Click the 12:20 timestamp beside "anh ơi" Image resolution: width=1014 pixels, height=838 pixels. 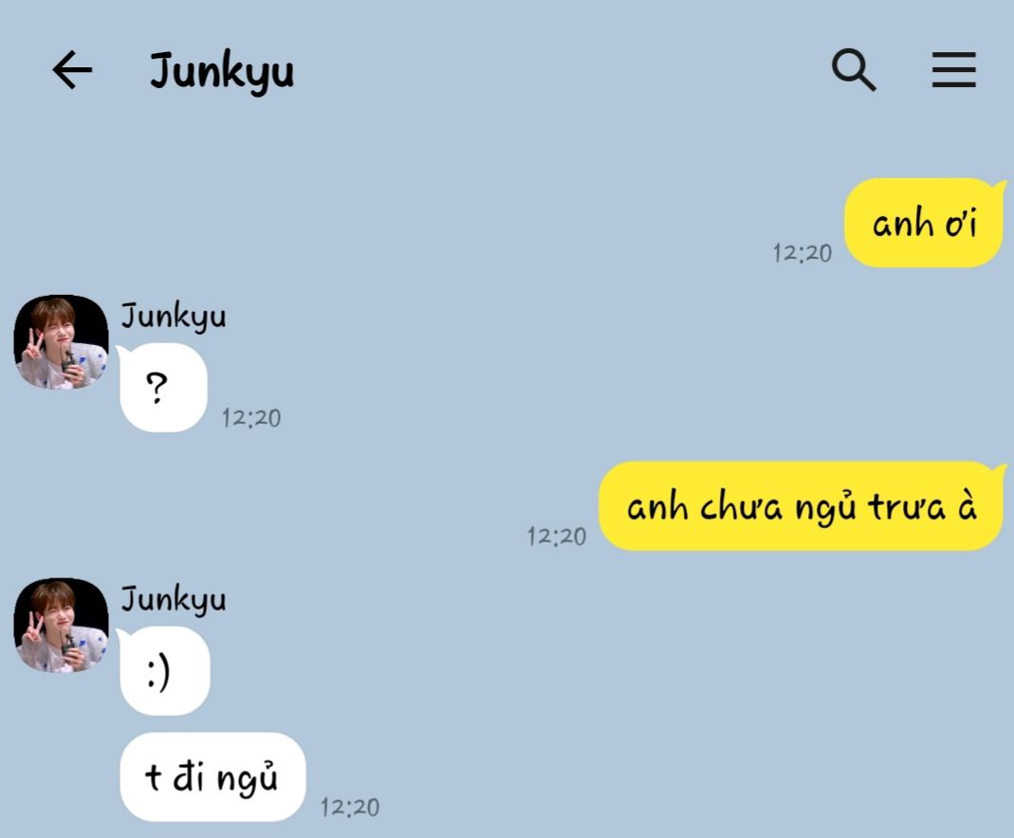[x=802, y=253]
